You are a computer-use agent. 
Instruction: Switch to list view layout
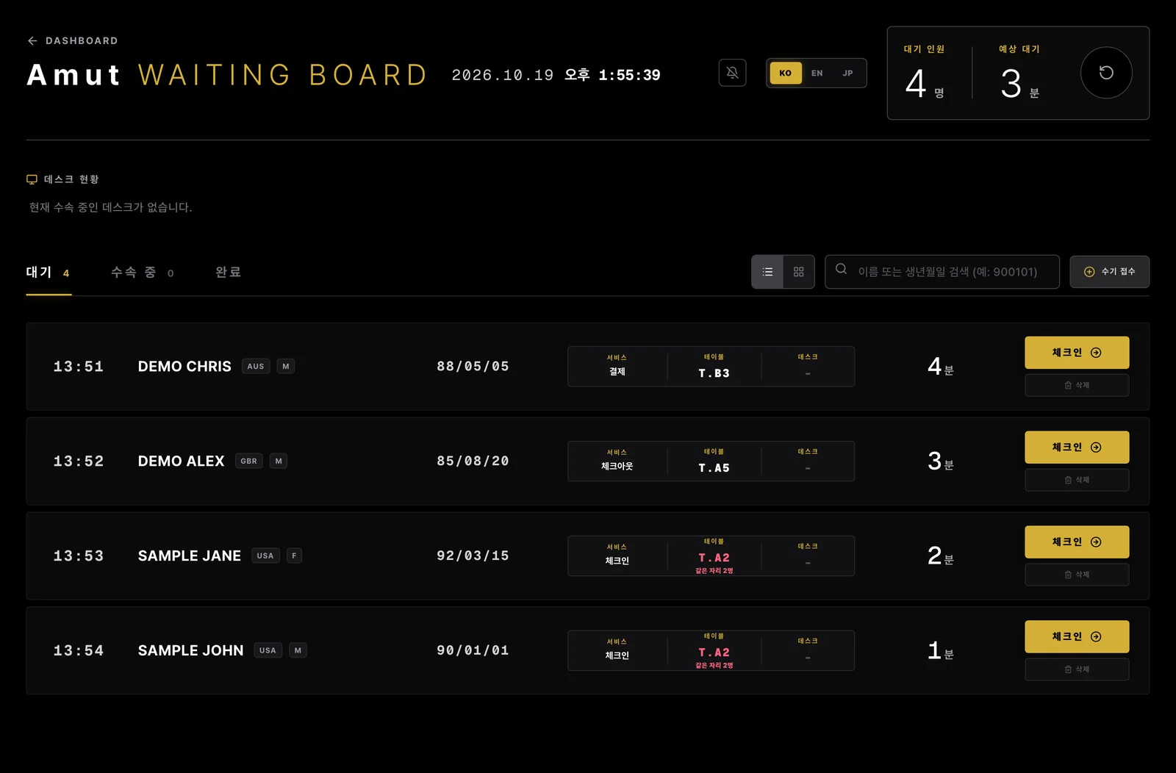(767, 272)
